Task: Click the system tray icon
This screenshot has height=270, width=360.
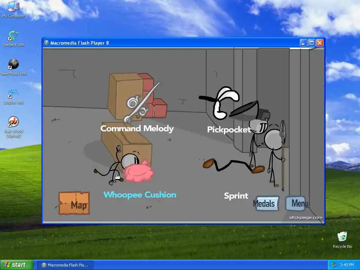Action: tap(334, 265)
